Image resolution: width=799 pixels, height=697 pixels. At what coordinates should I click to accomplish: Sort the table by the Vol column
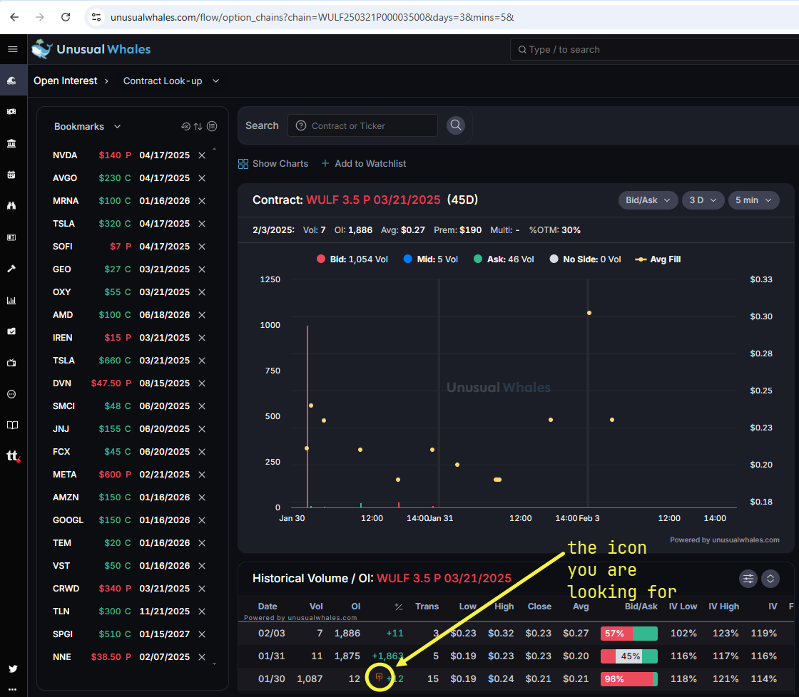tap(316, 606)
